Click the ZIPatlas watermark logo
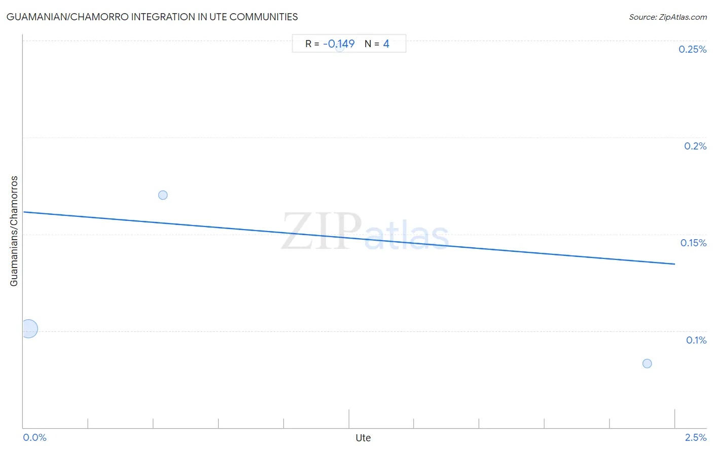This screenshot has height=452, width=713. tap(365, 232)
